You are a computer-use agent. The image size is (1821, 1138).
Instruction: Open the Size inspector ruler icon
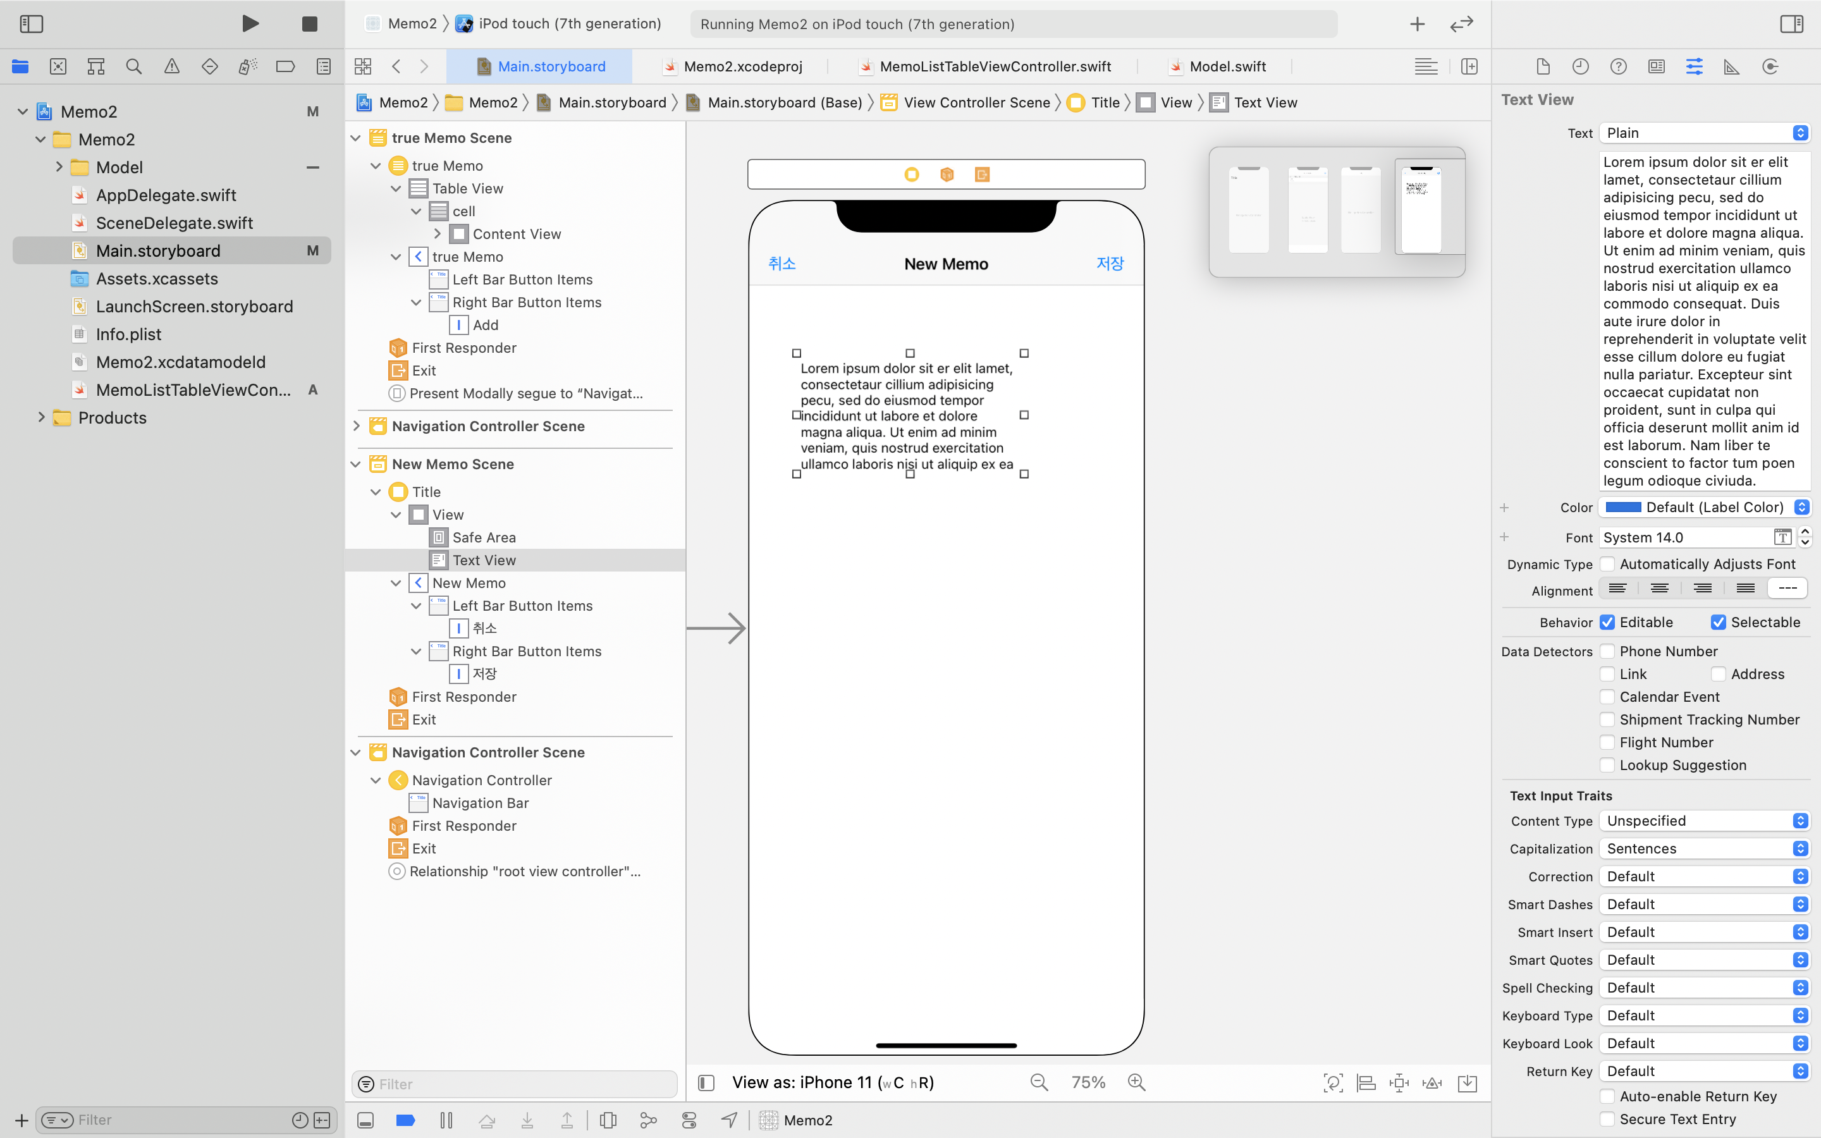tap(1731, 66)
